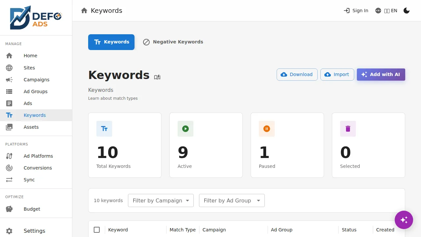The image size is (421, 237).
Task: Click the Sync arrows icon
Action: coord(9,180)
